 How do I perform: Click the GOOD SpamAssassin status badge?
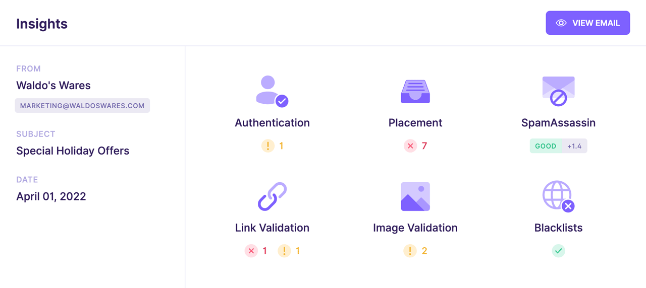click(x=546, y=146)
